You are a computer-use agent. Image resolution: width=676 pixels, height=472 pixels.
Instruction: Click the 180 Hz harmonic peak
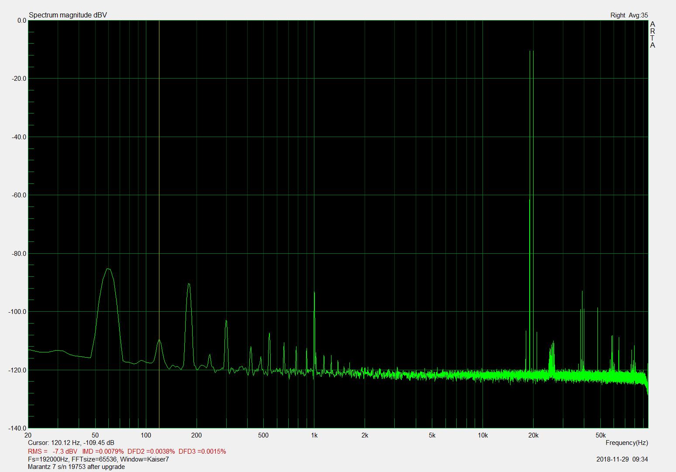[189, 284]
